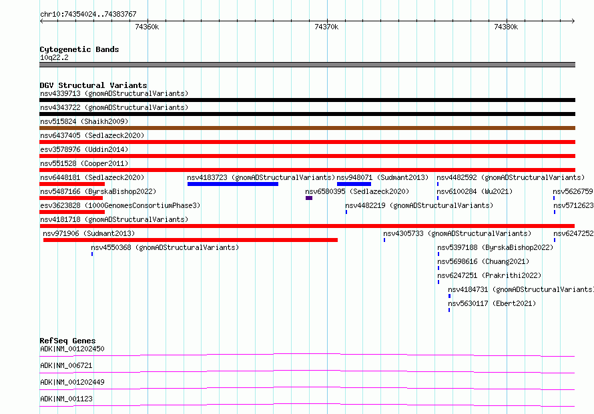Open variant nsv6580395 (Sedlazeck2020) label
The height and width of the screenshot is (414, 594).
coord(357,191)
